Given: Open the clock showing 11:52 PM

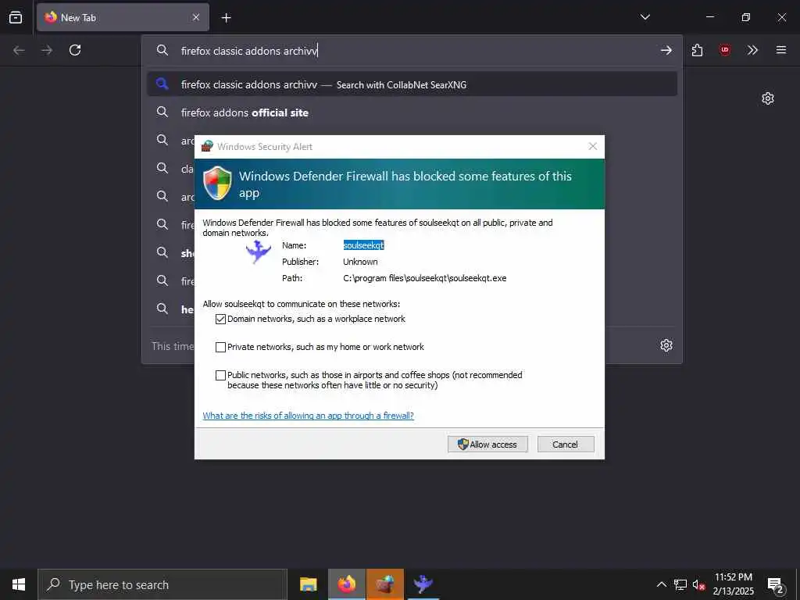Looking at the screenshot, I should (733, 584).
